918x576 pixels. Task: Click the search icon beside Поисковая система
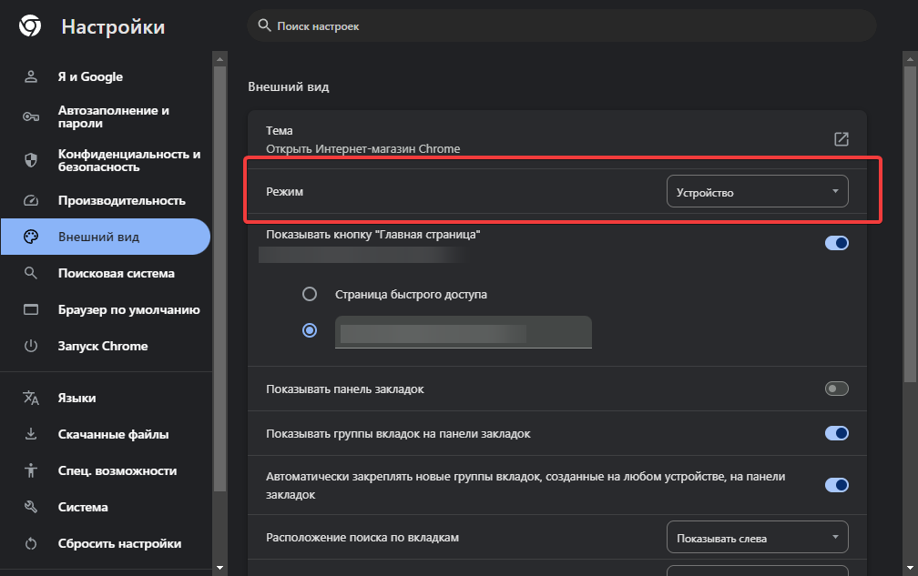click(x=30, y=273)
